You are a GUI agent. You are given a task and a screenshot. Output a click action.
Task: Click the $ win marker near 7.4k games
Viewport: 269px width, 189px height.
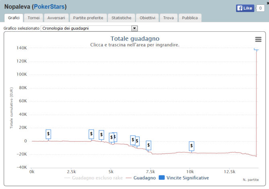(149, 145)
